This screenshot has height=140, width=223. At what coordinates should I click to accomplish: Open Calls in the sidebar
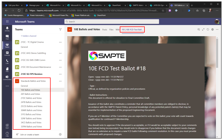tap(7, 61)
